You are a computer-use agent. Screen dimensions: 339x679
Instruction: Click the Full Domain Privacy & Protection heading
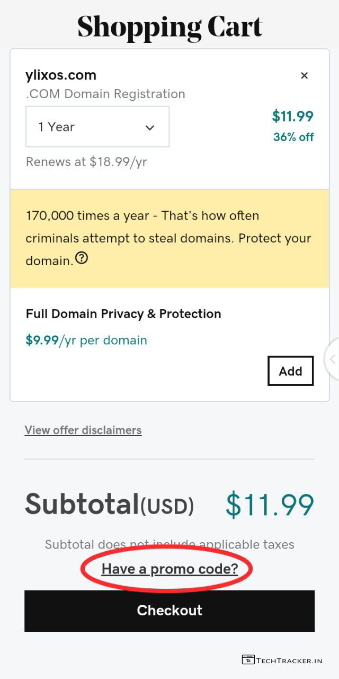[x=123, y=314]
